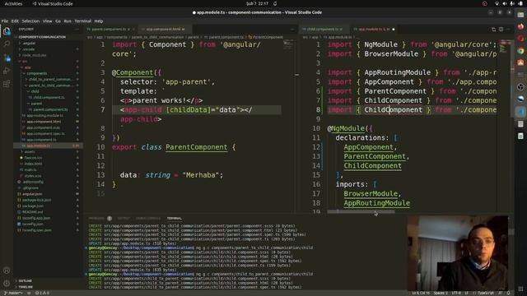Click the notifications bell in status bar
The image size is (527, 296).
pos(509,293)
